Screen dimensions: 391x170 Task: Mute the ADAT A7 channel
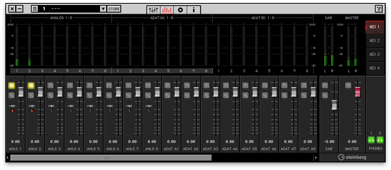click(284, 86)
